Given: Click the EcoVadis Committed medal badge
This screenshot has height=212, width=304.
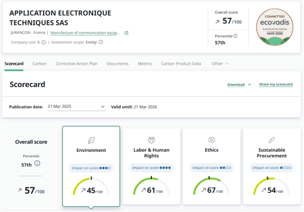Looking at the screenshot, I should tap(275, 27).
